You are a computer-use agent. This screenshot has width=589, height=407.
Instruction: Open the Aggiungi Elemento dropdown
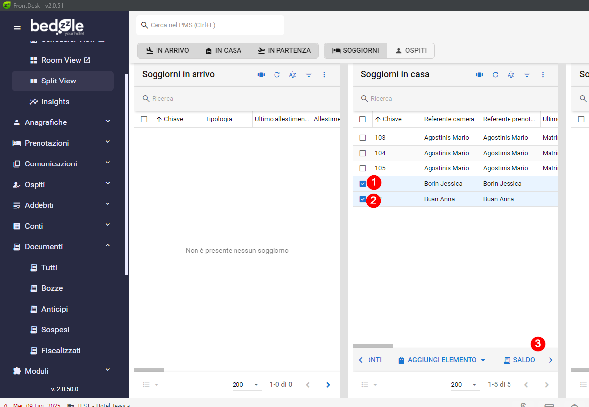pyautogui.click(x=442, y=360)
